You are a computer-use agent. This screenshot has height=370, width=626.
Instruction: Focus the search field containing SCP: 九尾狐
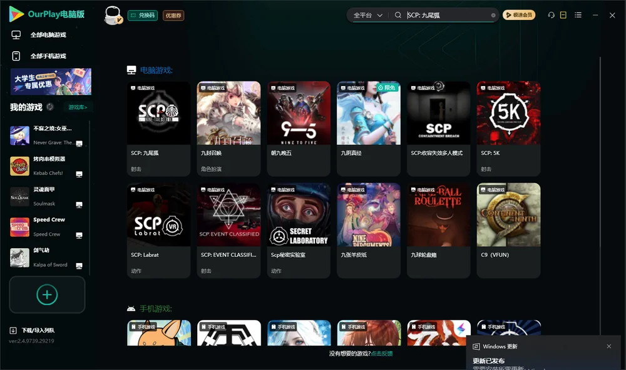pyautogui.click(x=448, y=15)
